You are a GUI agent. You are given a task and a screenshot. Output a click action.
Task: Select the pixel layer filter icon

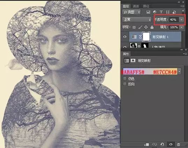point(148,12)
